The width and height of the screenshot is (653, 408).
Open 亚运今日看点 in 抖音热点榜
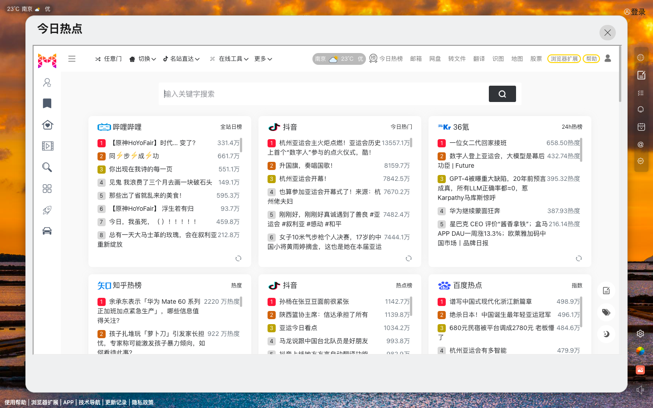[298, 328]
